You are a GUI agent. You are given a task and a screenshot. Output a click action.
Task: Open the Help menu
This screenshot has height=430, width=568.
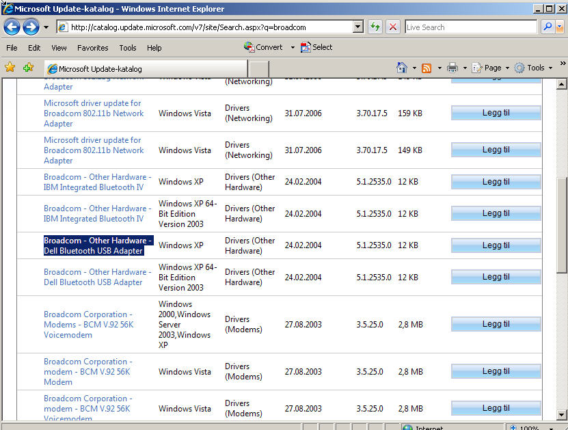click(154, 48)
